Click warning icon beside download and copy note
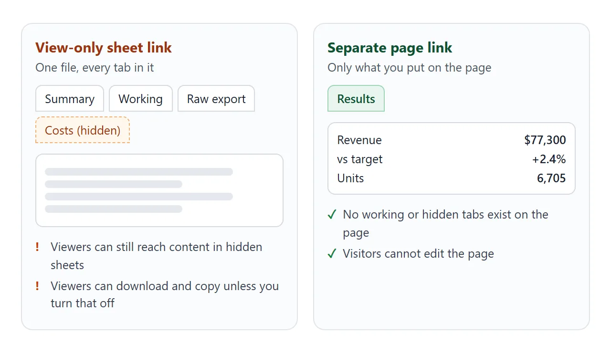The width and height of the screenshot is (611, 355). (38, 286)
